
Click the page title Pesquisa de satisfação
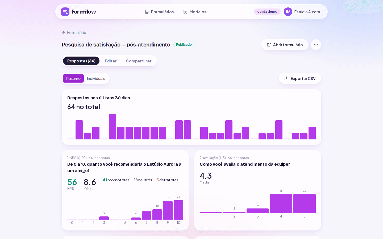pos(116,45)
